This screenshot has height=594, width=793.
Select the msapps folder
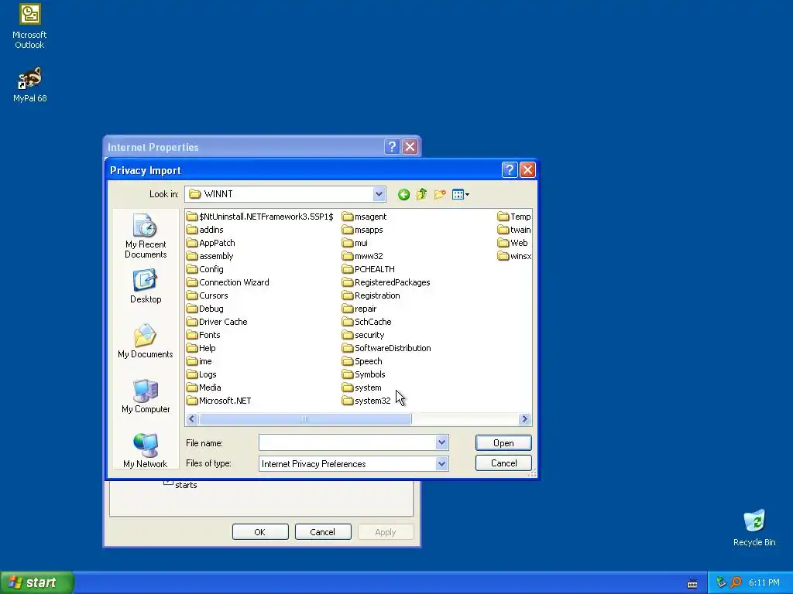(362, 230)
